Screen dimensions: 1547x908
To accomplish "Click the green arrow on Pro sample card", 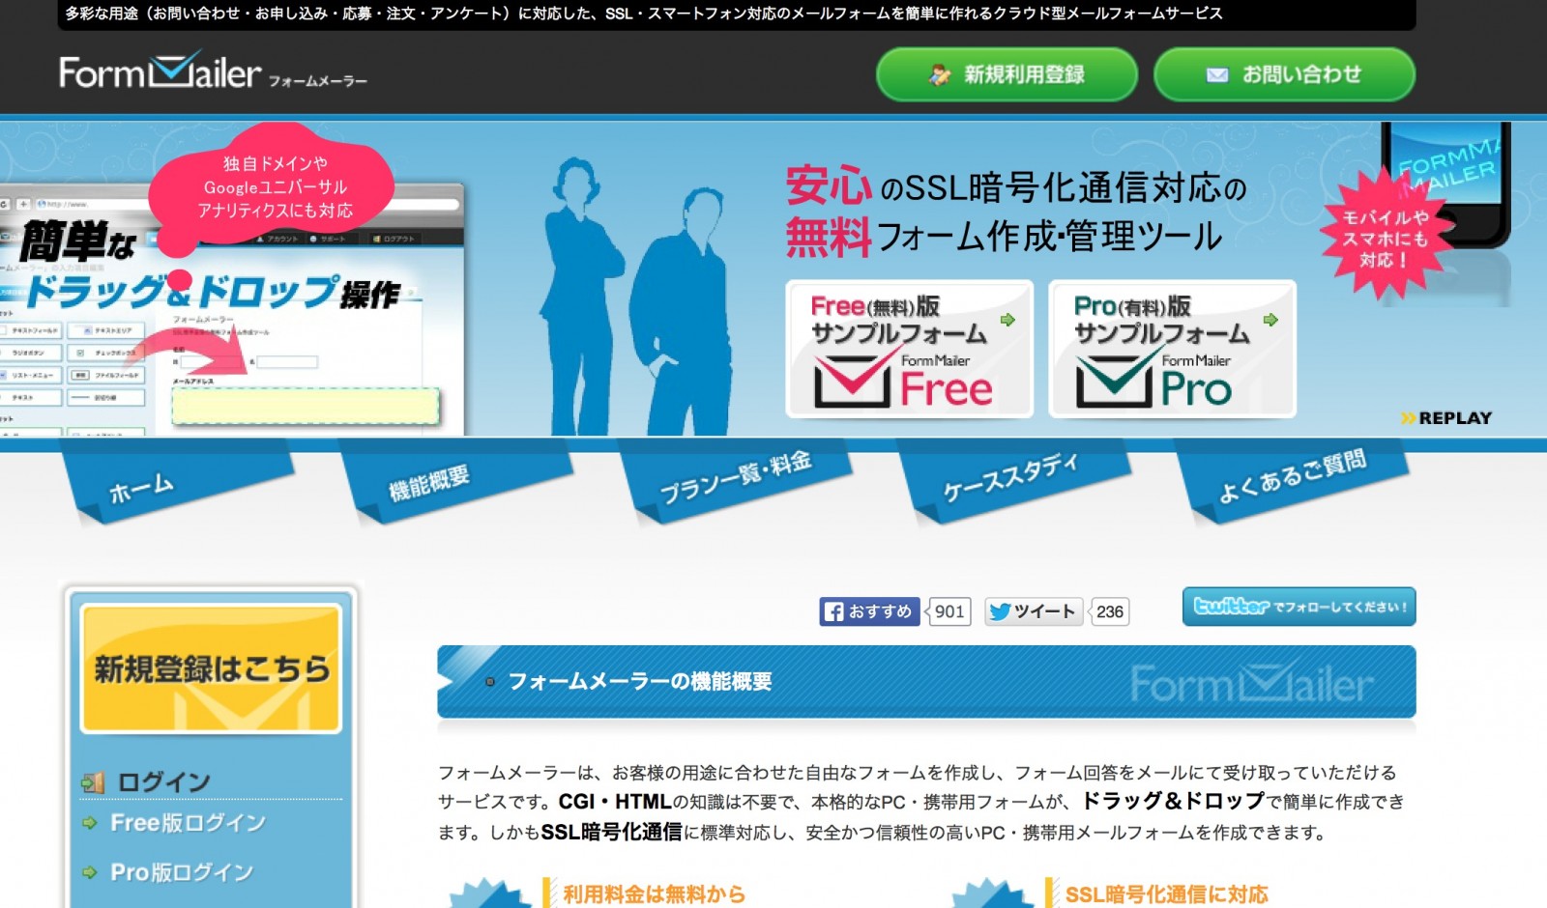I will (1270, 320).
